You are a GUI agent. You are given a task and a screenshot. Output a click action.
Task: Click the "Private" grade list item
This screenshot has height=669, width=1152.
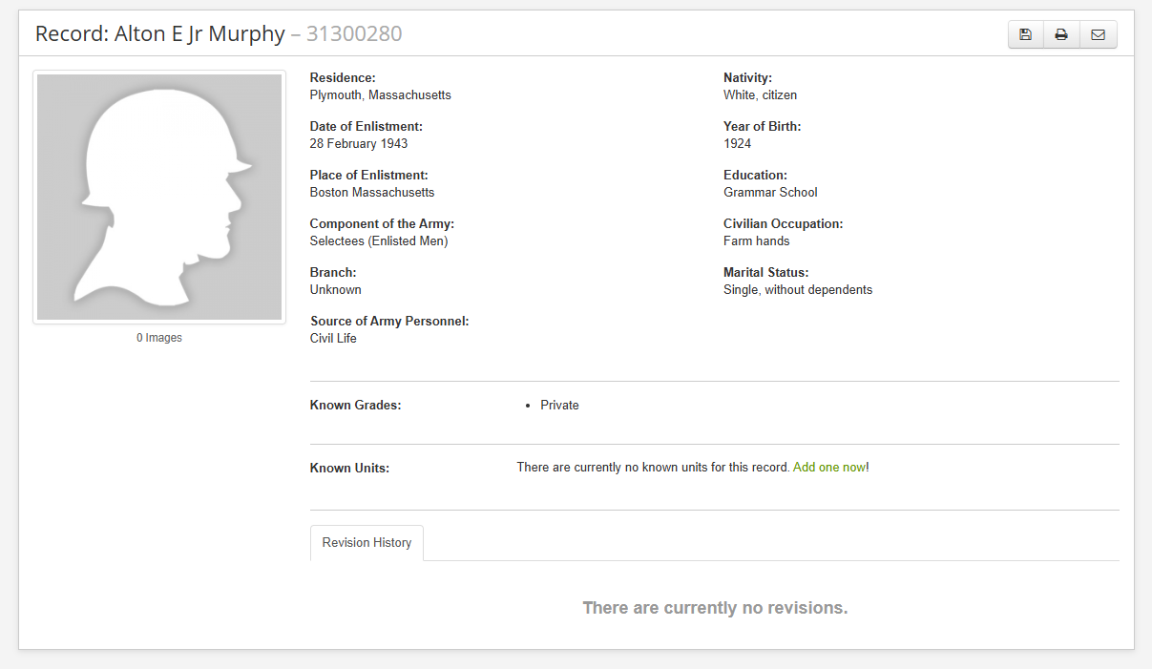tap(559, 406)
